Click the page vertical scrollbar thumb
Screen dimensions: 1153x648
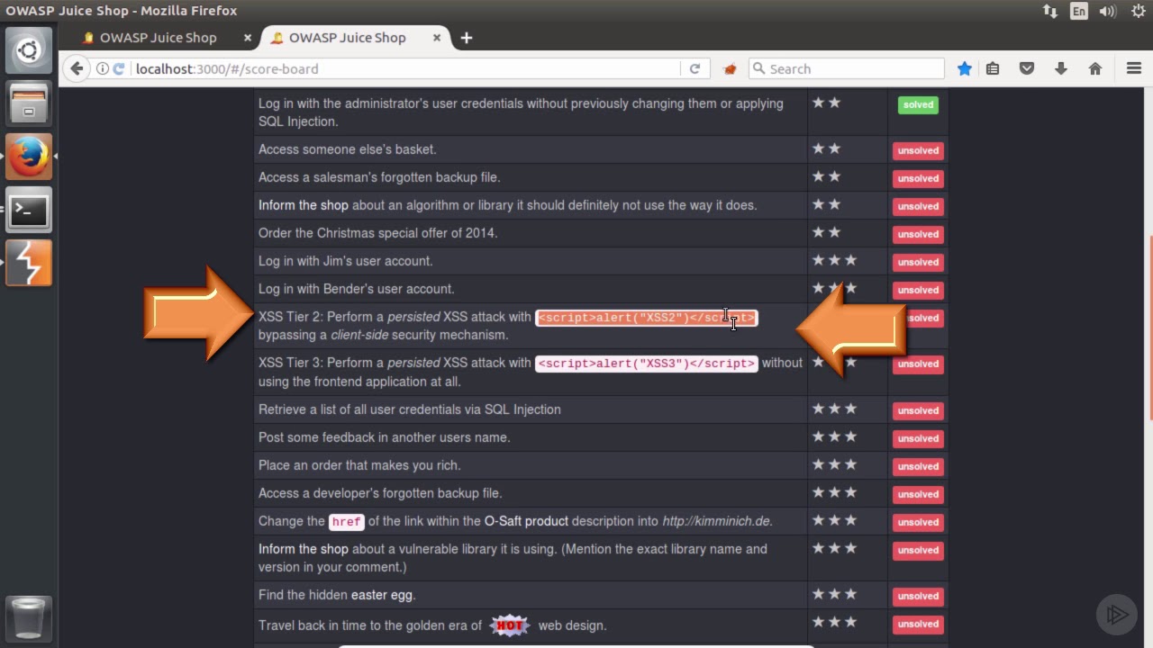pyautogui.click(x=1150, y=327)
